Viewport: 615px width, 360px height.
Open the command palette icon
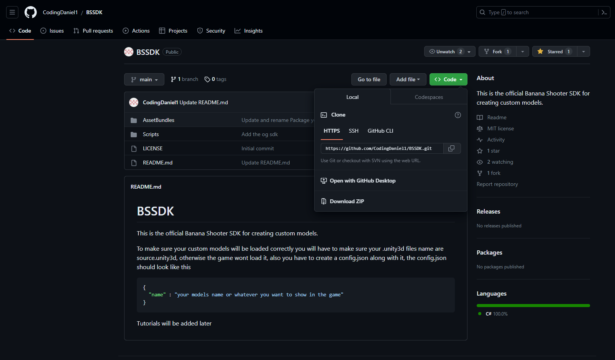[x=604, y=12]
